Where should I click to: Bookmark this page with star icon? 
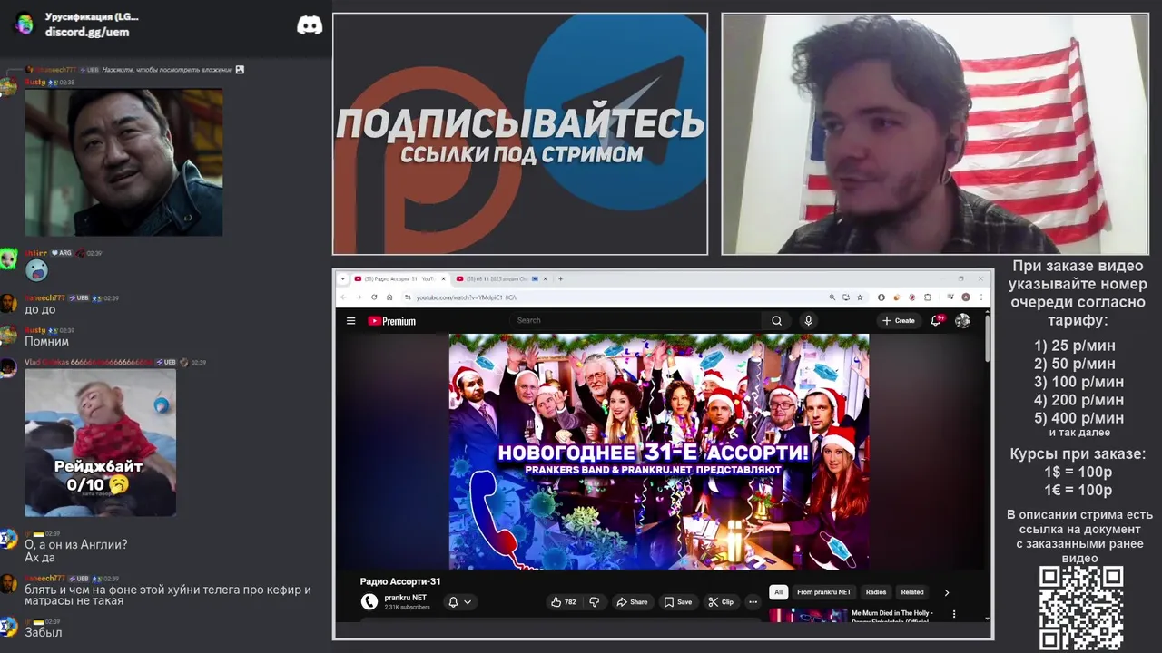coord(860,297)
